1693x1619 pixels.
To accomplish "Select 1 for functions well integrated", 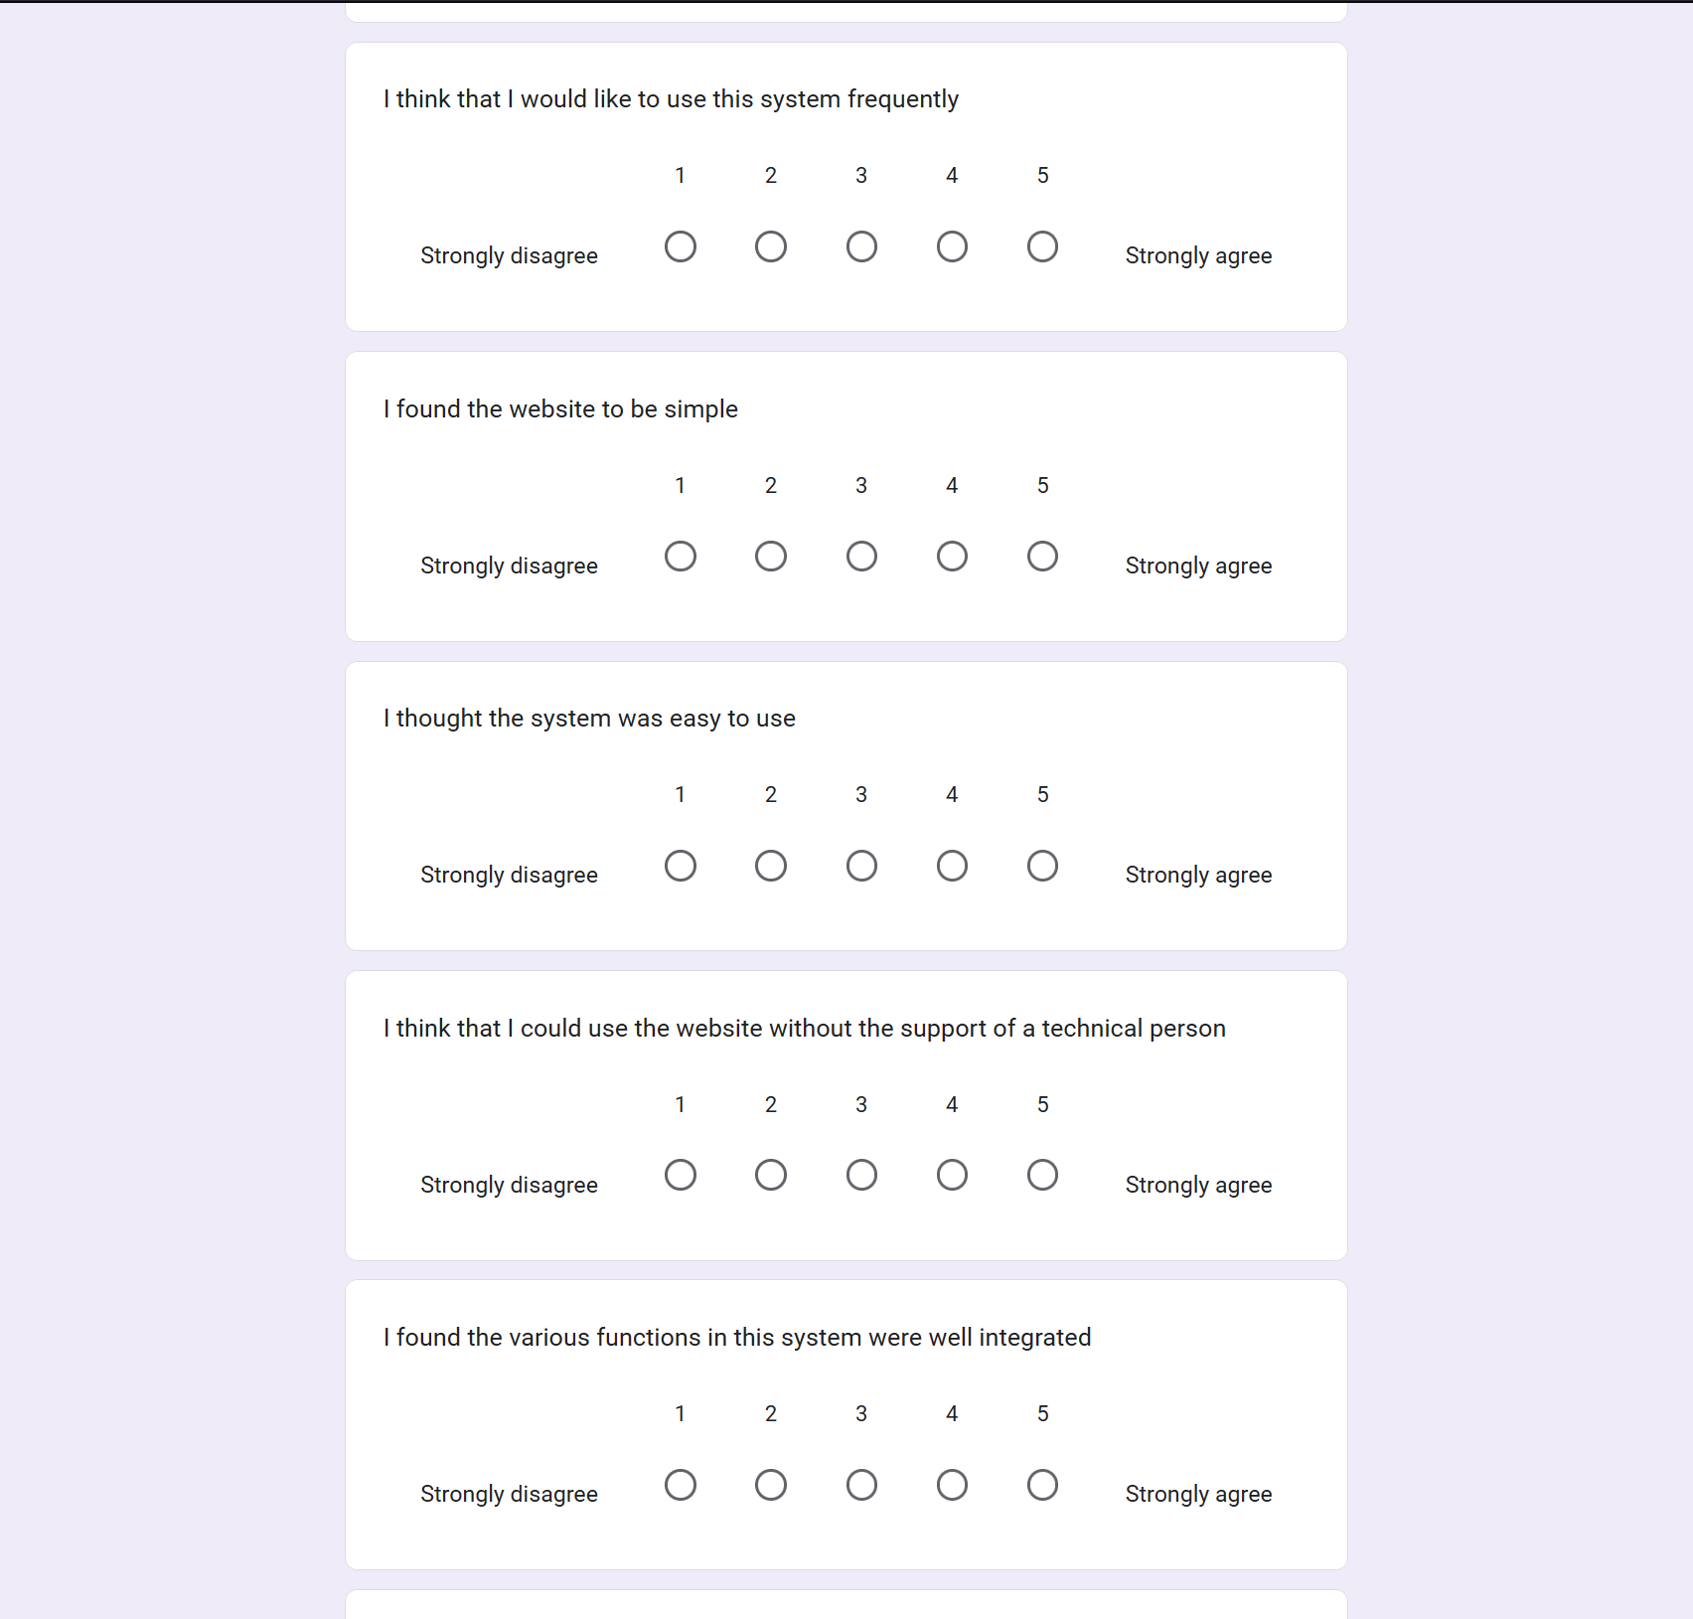I will (681, 1485).
